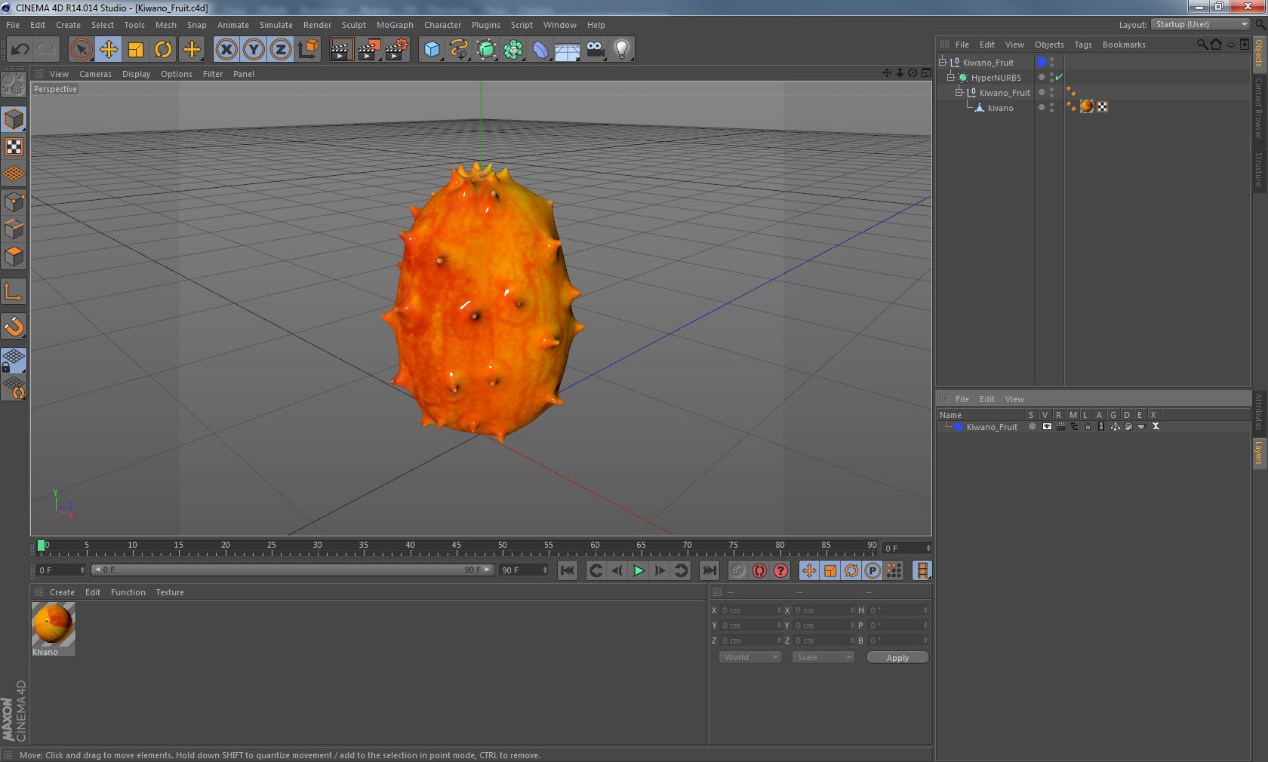This screenshot has height=762, width=1268.
Task: Toggle the coordinate system icon
Action: coord(308,50)
